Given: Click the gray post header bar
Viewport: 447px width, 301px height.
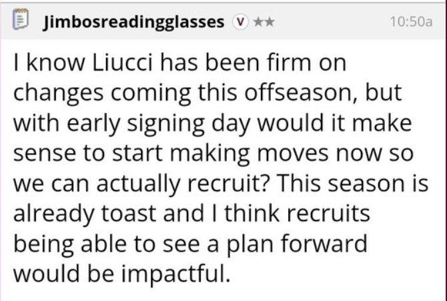Looking at the screenshot, I should (223, 21).
